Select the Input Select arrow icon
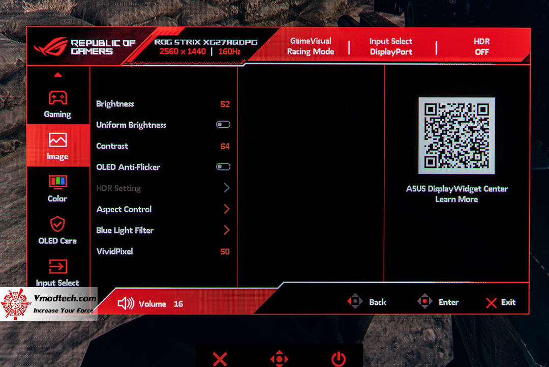 58,266
